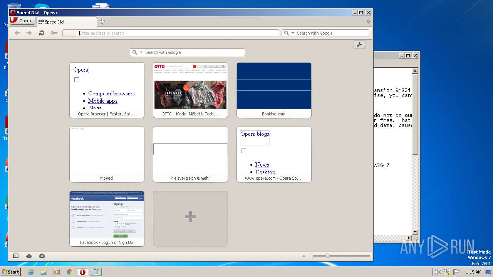Expand the Speed Dial search engine dropdown
The height and width of the screenshot is (277, 493).
(141, 52)
